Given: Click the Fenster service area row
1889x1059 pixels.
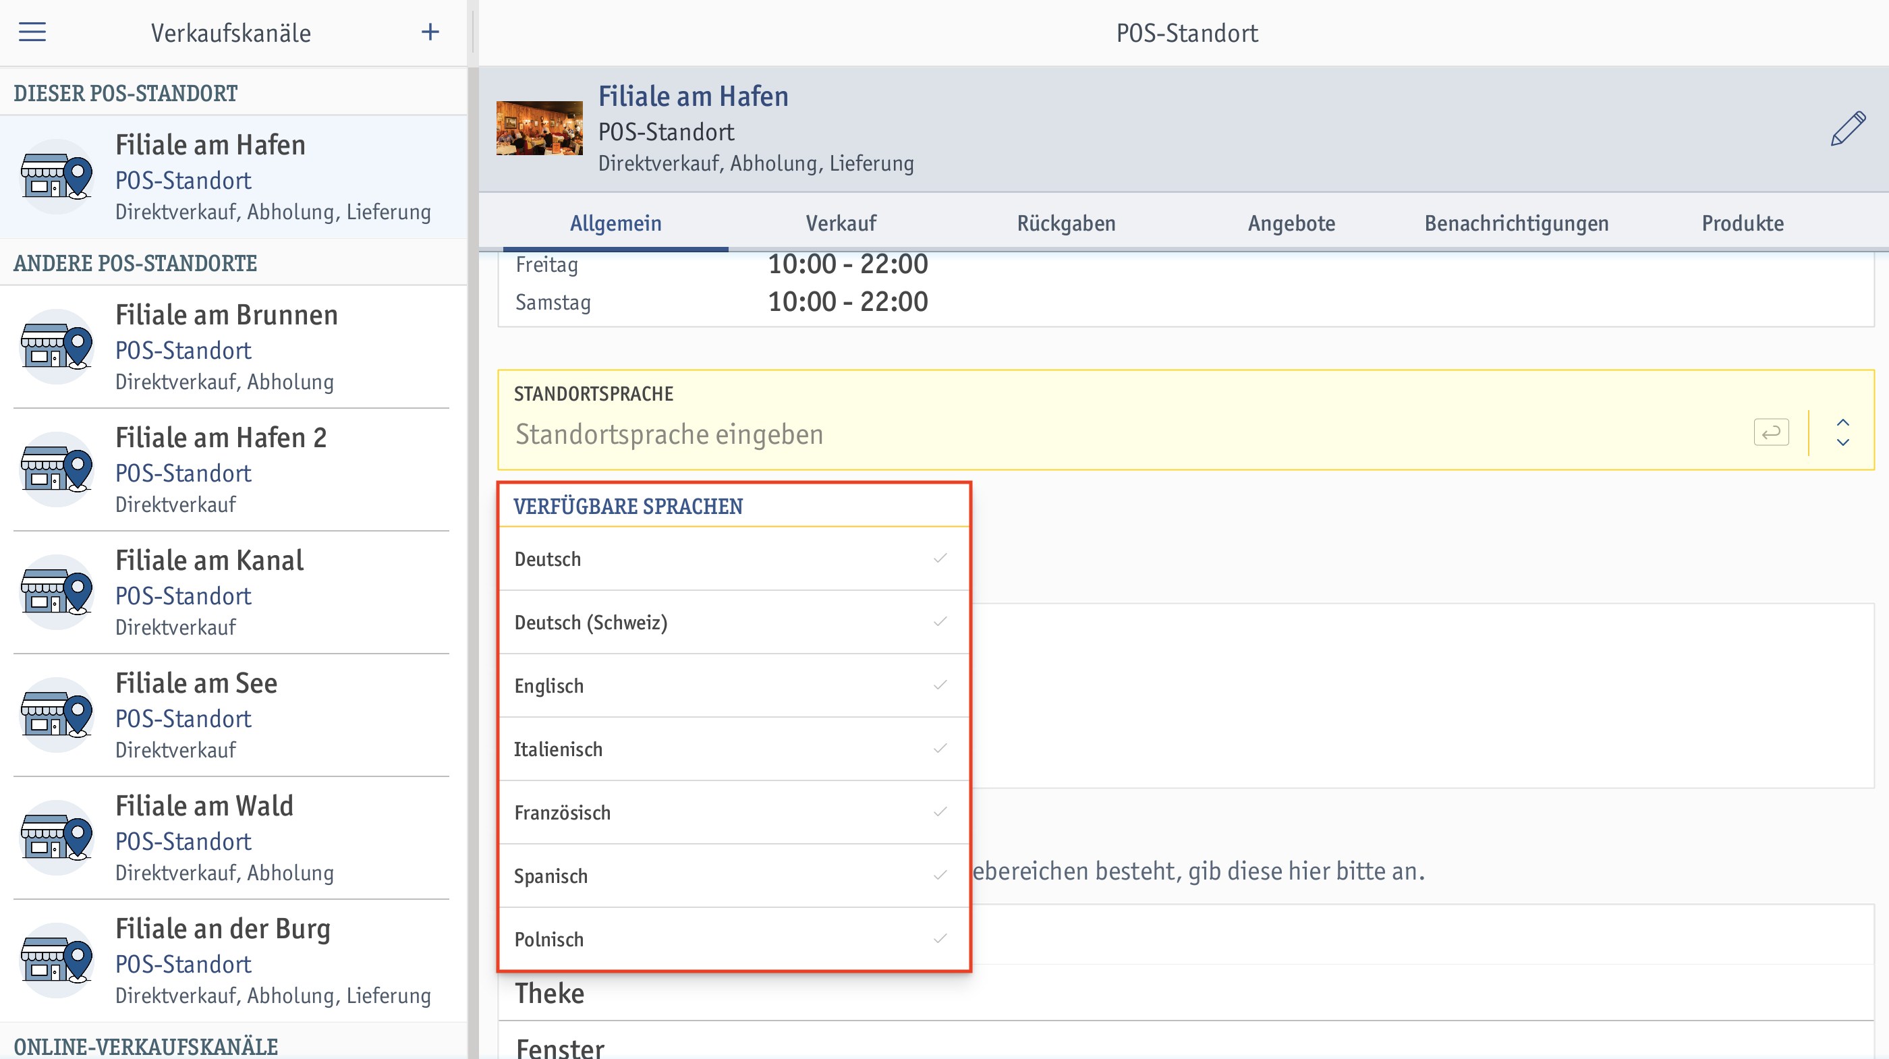Looking at the screenshot, I should 1186,1041.
